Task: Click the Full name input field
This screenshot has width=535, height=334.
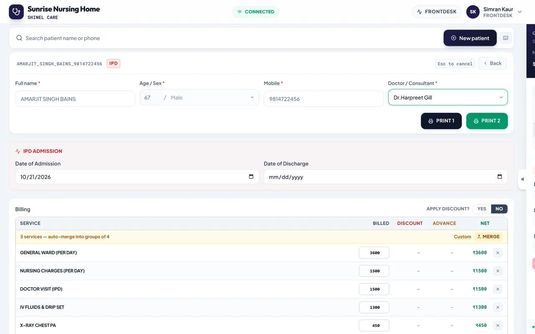Action: tap(75, 99)
